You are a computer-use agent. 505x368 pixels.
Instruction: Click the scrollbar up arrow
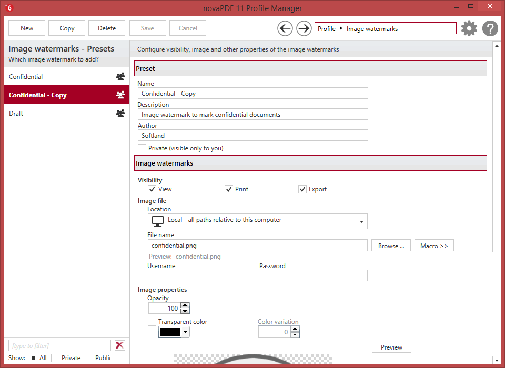(x=497, y=46)
